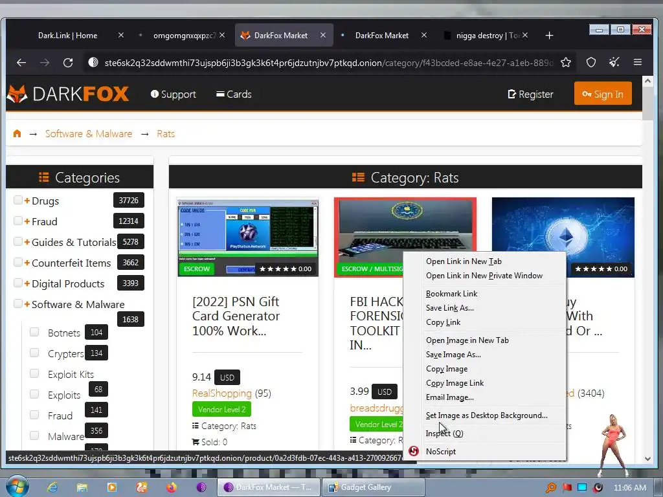Screen dimensions: 663x497
Task: Bookmark this page with the star icon
Action: pyautogui.click(x=566, y=63)
